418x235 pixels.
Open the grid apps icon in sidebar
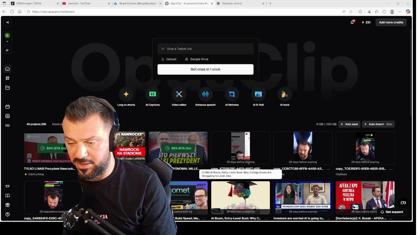[x=8, y=78]
